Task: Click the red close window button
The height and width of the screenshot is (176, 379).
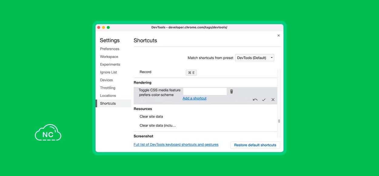Action: tap(98, 27)
